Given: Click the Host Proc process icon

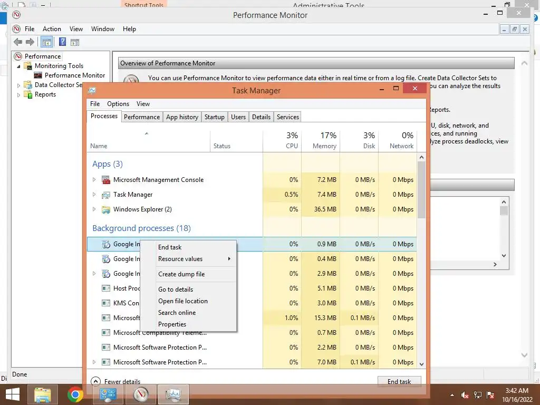Looking at the screenshot, I should 105,288.
